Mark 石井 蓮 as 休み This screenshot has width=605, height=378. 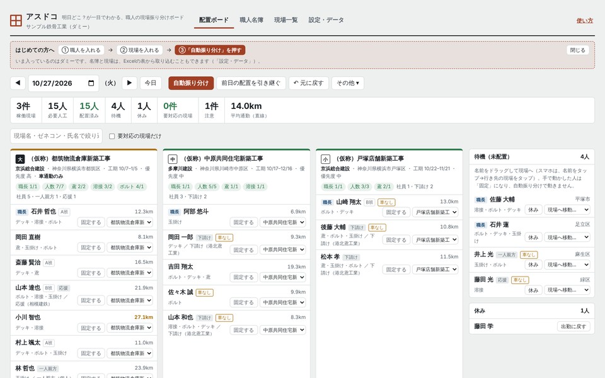(533, 238)
